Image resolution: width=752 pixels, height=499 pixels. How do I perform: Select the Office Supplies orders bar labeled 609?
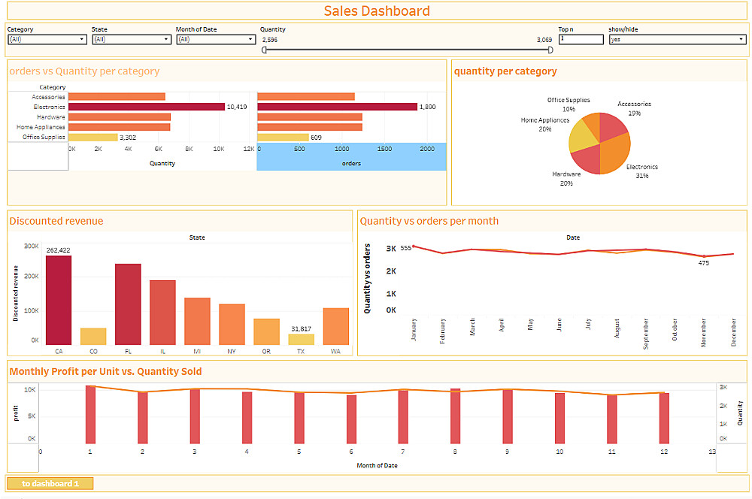(x=283, y=137)
